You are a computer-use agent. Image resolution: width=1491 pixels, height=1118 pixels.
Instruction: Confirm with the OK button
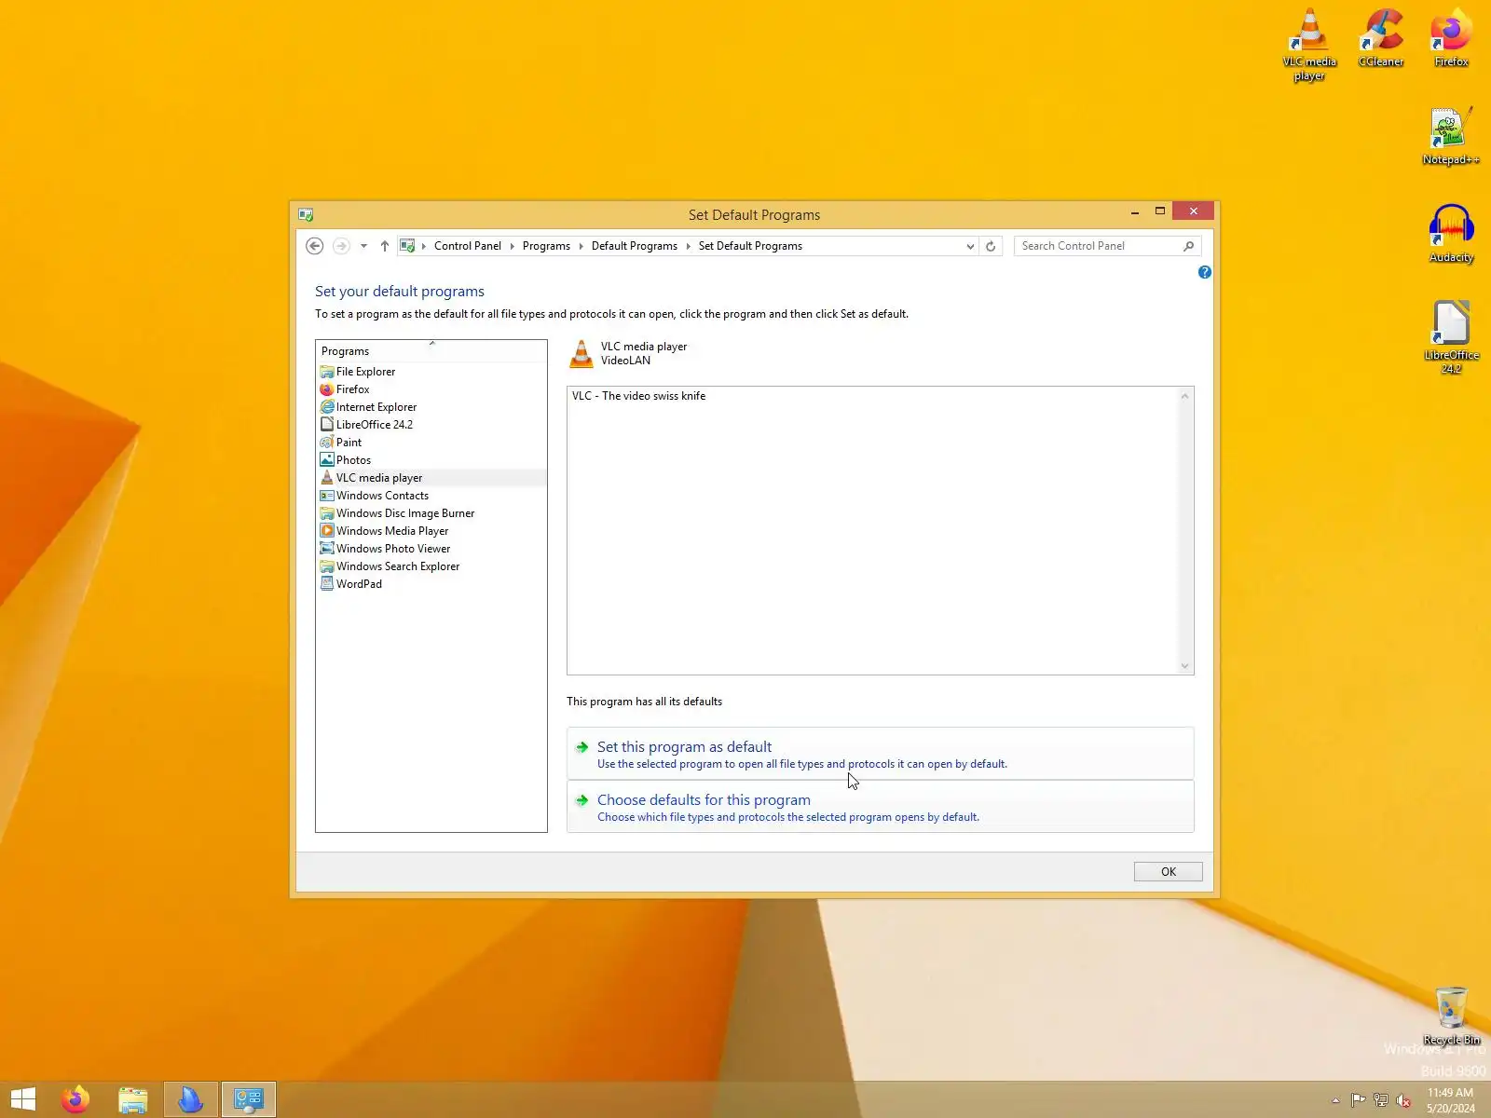tap(1168, 872)
